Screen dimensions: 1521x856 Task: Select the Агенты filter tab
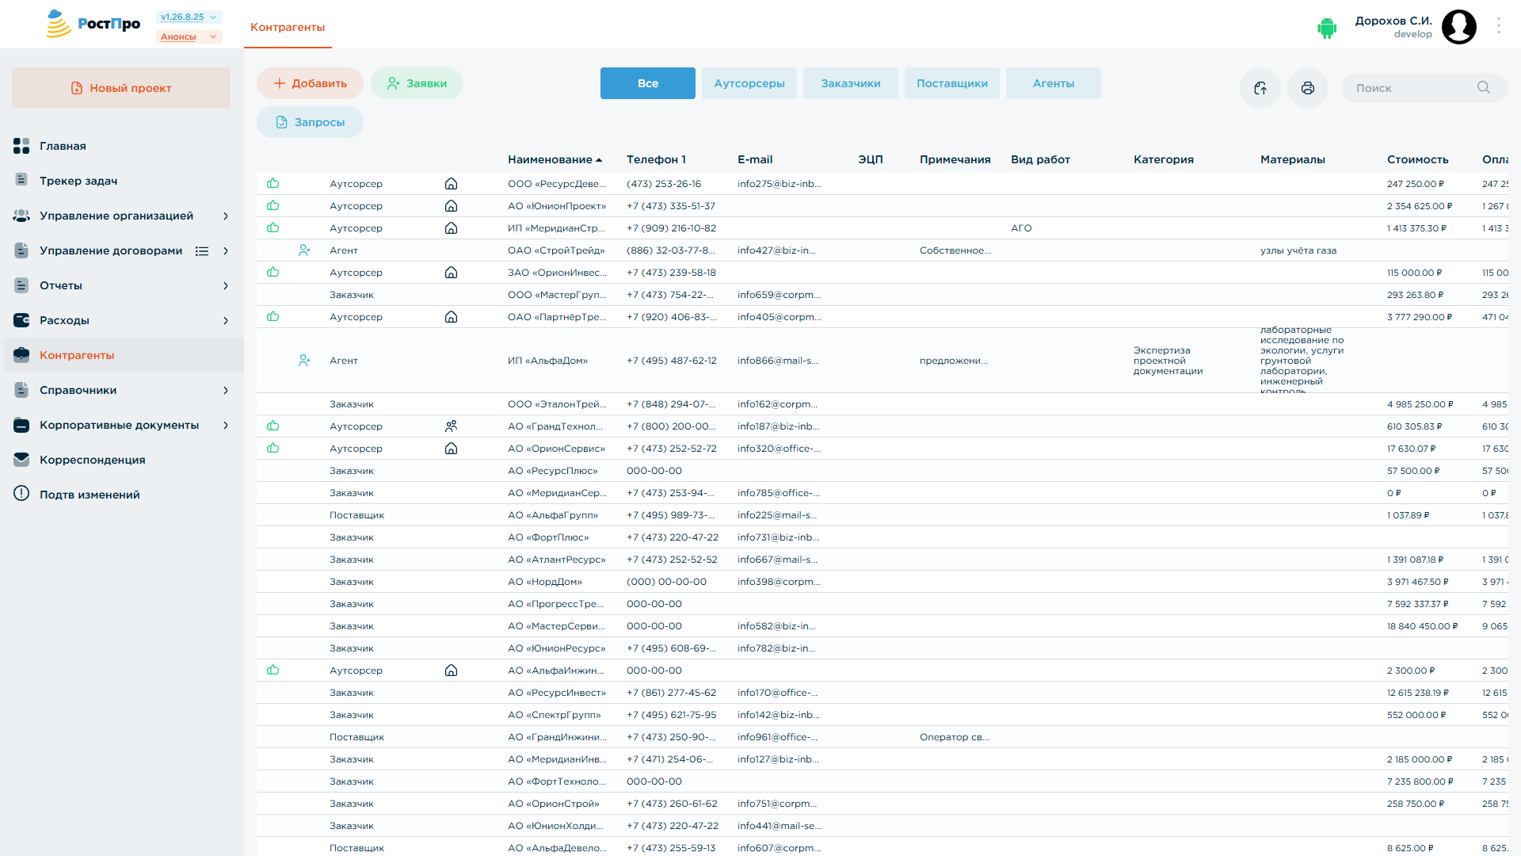click(1054, 83)
